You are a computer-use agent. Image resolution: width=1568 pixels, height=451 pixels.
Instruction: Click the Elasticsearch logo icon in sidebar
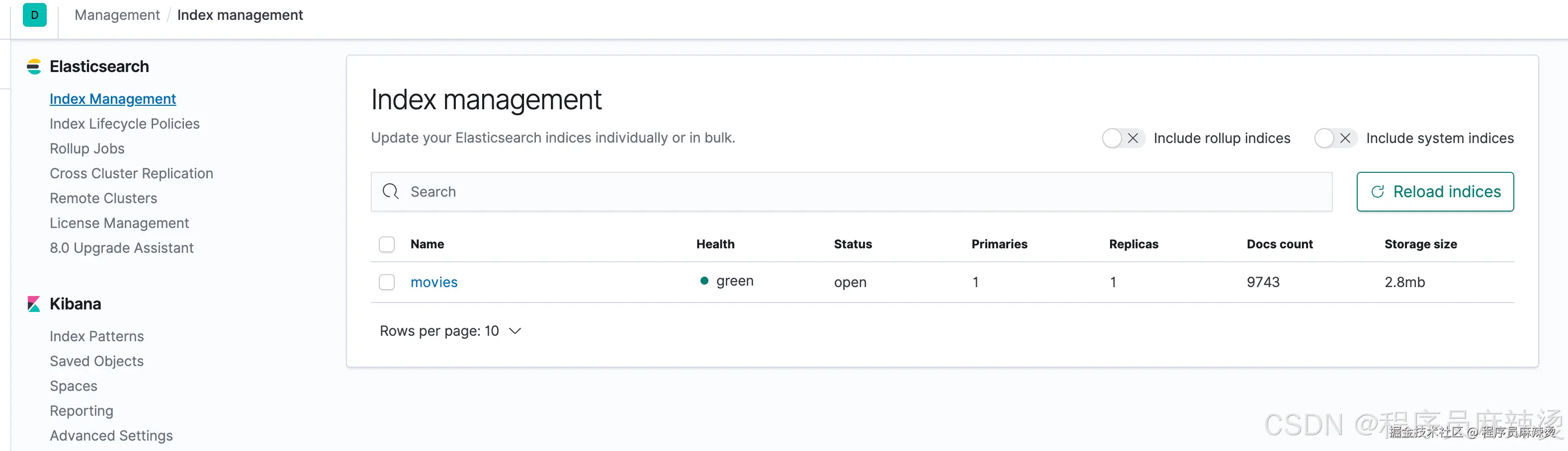tap(34, 67)
